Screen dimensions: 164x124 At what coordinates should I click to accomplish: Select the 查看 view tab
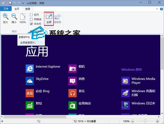point(28,9)
